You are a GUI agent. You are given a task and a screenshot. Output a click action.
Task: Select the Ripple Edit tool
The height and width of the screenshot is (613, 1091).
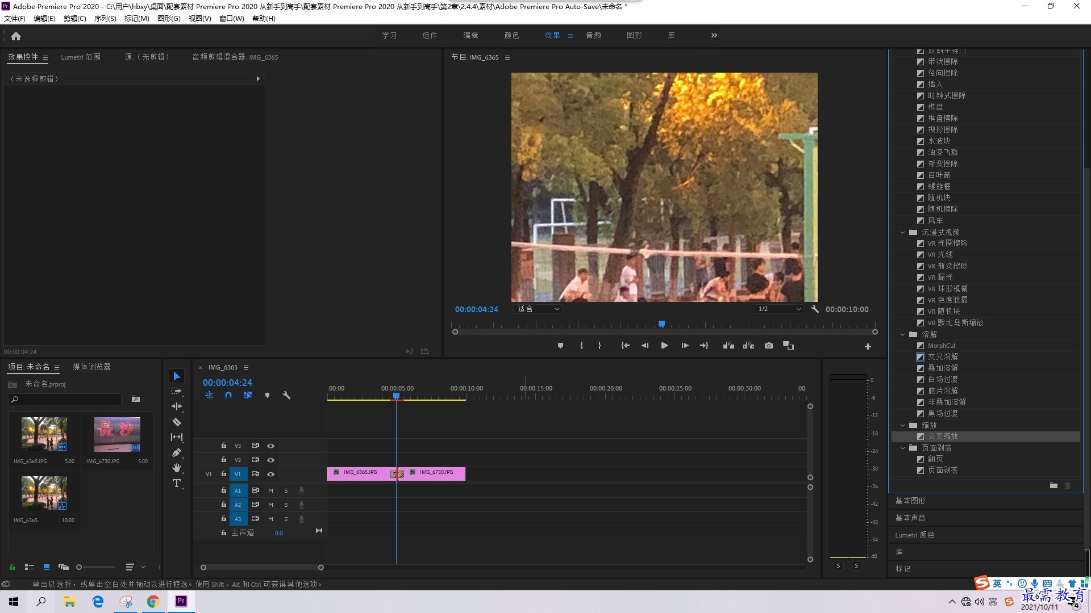coord(177,406)
